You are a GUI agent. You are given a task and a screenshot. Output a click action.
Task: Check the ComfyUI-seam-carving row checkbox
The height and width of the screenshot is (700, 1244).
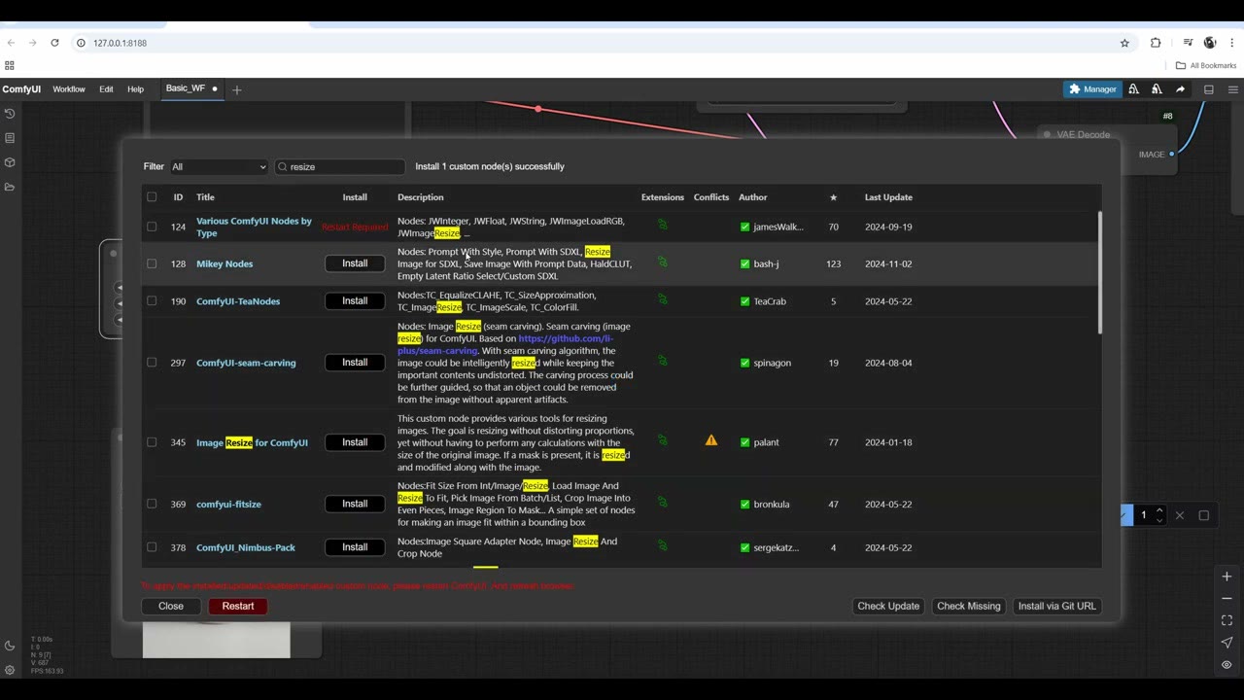click(x=152, y=363)
